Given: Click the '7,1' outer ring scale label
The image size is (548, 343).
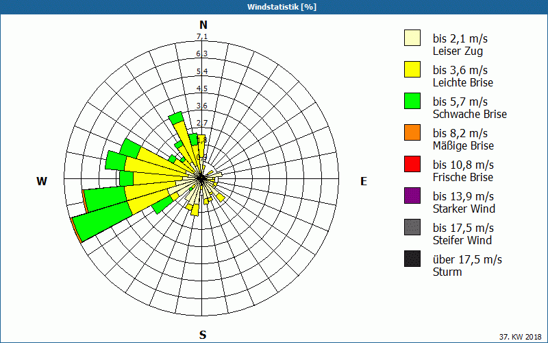Looking at the screenshot, I should click(x=202, y=36).
